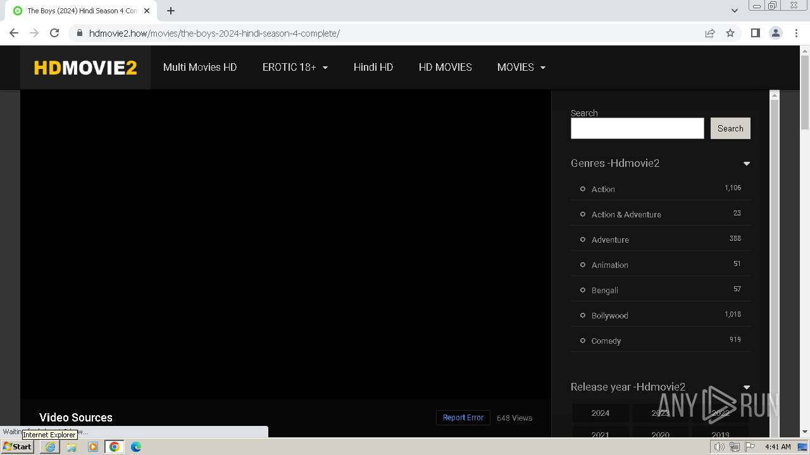
Task: Click the show desktop tray icon
Action: pyautogui.click(x=803, y=447)
